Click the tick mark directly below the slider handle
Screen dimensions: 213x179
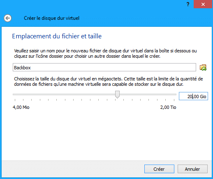[116, 100]
